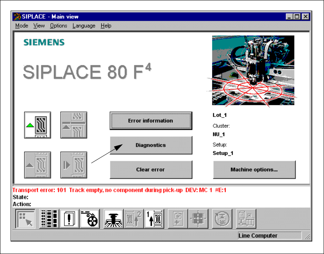Viewport: 324px width, 254px height.
Task: Close the SIPLACE main window
Action: pyautogui.click(x=306, y=17)
